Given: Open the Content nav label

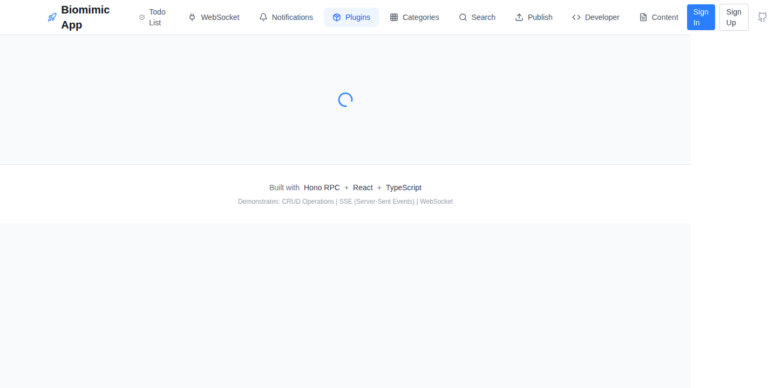Looking at the screenshot, I should click(x=665, y=17).
